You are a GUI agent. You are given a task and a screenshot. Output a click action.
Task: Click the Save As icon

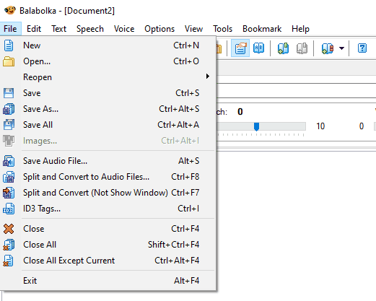[9, 109]
